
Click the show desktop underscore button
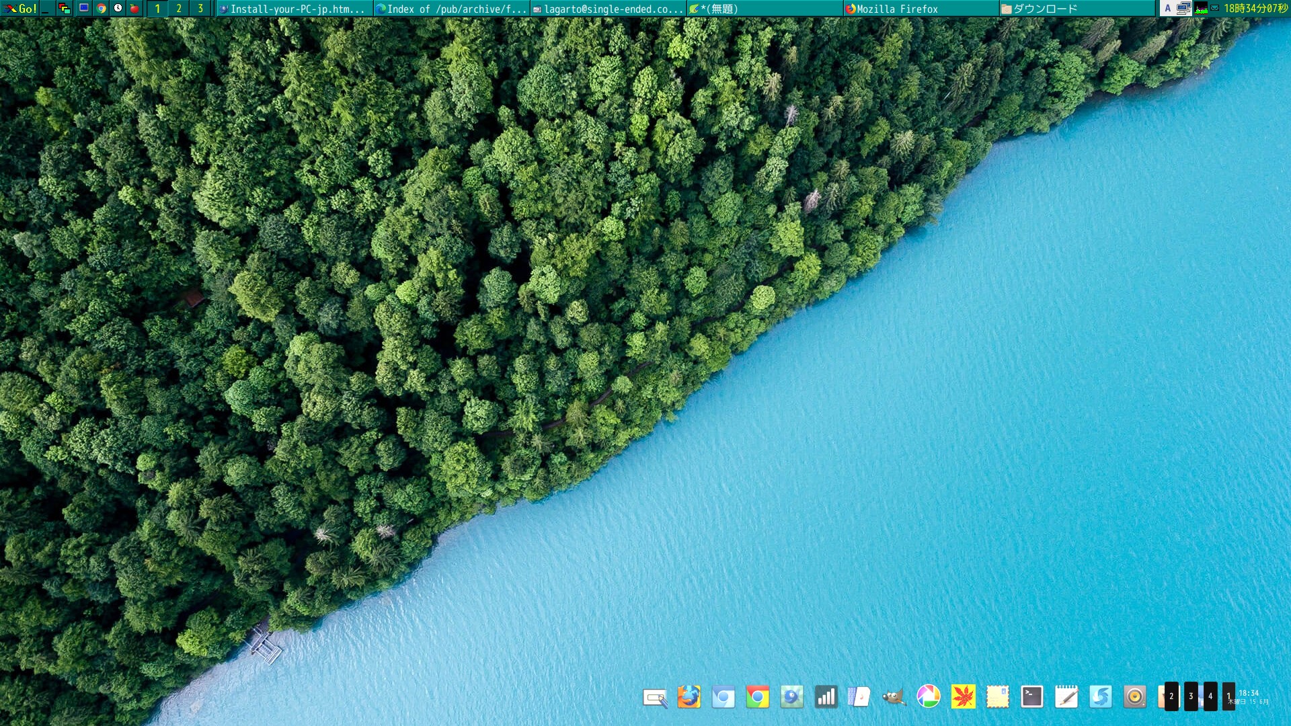point(46,9)
